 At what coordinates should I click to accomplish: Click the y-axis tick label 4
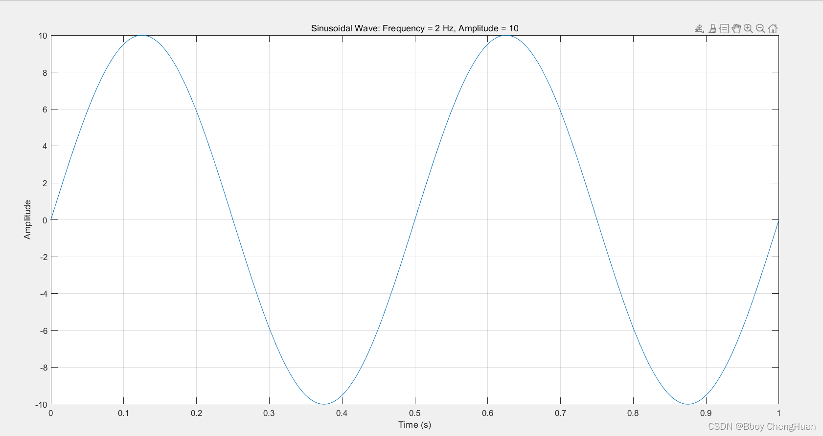tap(45, 146)
